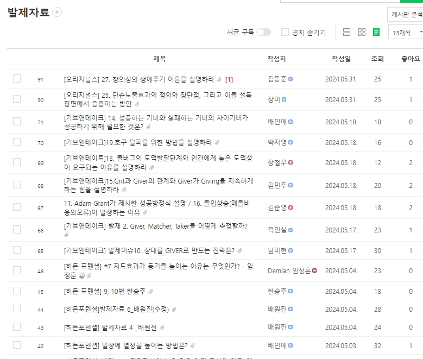Open post 발제자료 4 _배원진
This screenshot has width=423, height=359.
click(110, 327)
